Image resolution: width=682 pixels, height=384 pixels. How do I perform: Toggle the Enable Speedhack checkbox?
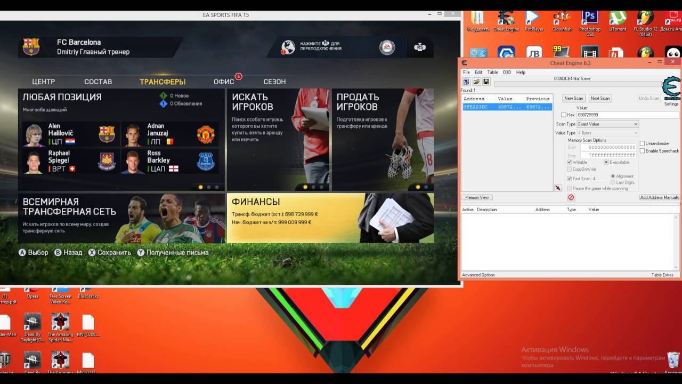(642, 151)
